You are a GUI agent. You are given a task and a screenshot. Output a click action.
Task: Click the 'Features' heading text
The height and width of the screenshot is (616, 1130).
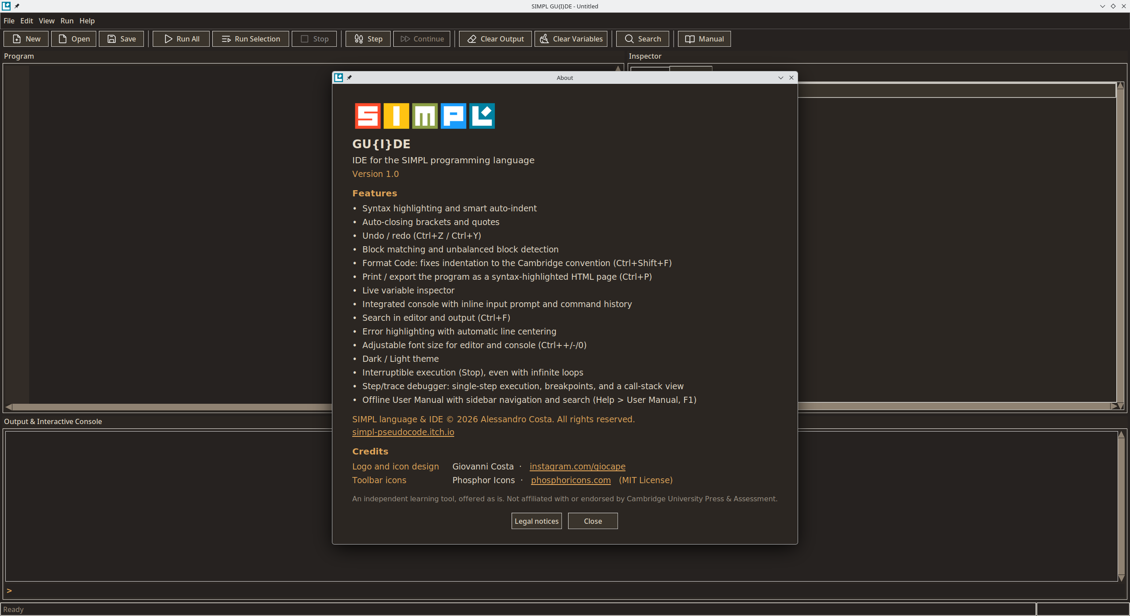coord(375,193)
